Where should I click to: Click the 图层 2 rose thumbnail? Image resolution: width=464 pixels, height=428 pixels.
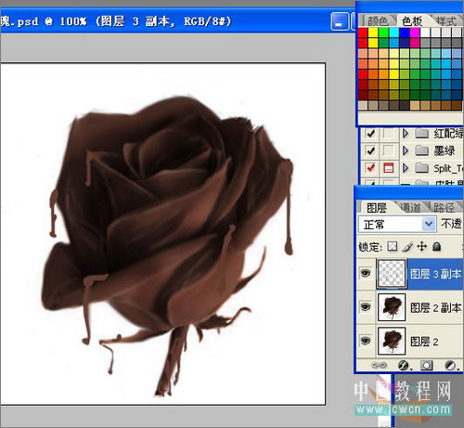coord(392,341)
